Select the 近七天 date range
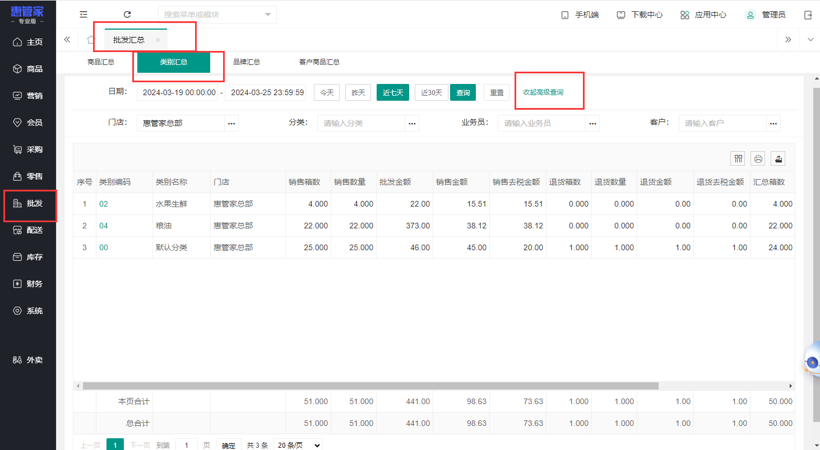820x450 pixels. (393, 92)
